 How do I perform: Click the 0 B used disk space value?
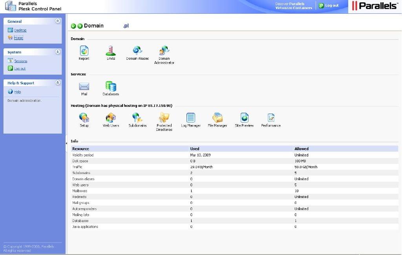(x=193, y=161)
